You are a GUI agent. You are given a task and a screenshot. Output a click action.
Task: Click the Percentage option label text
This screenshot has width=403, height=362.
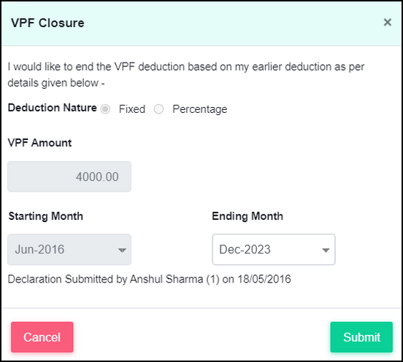tap(200, 109)
